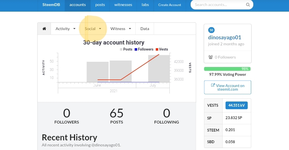Click the followers people icon
This screenshot has height=150, width=289.
(x=210, y=57)
